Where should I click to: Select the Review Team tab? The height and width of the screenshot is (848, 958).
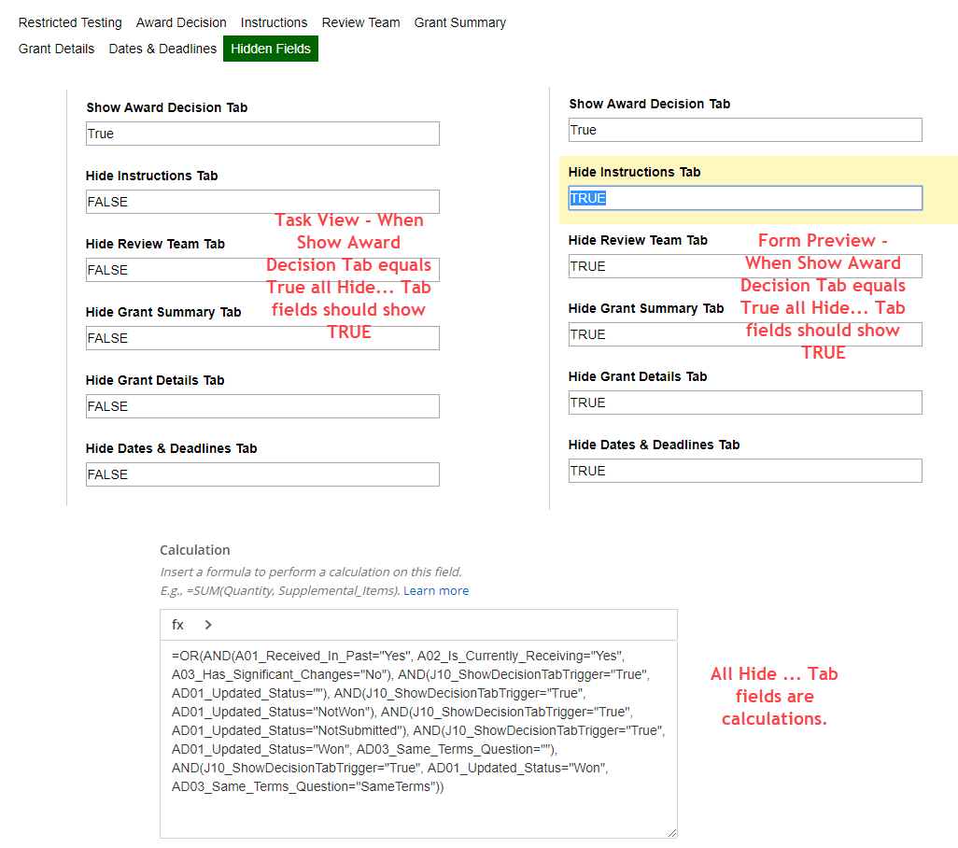[360, 22]
